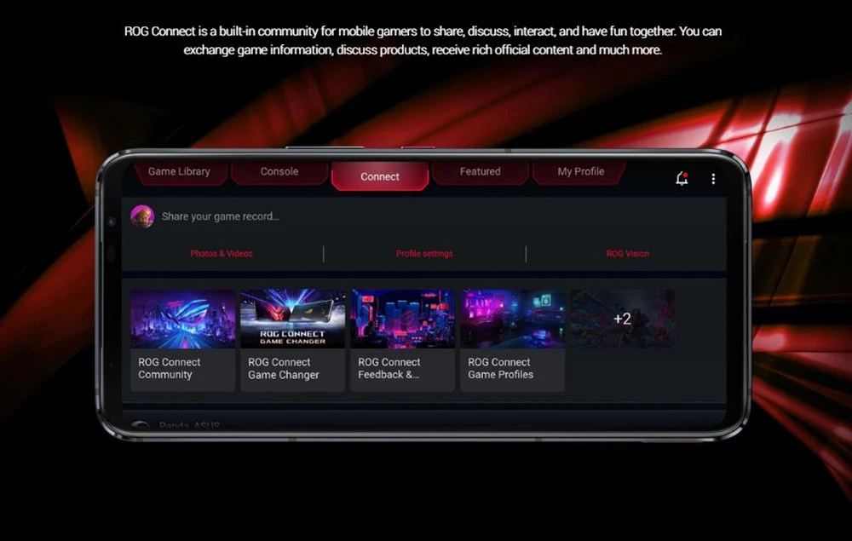Select the Connect tab
The height and width of the screenshot is (541, 852).
[380, 176]
